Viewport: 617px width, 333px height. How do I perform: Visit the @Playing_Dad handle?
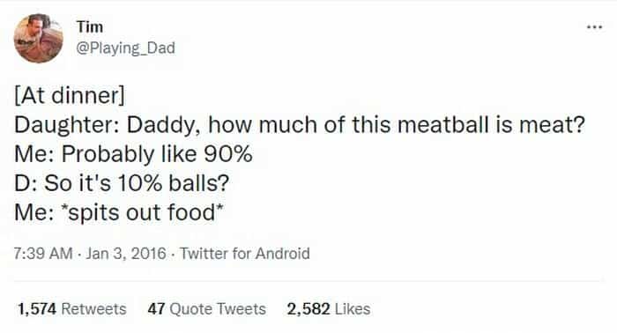[x=125, y=48]
